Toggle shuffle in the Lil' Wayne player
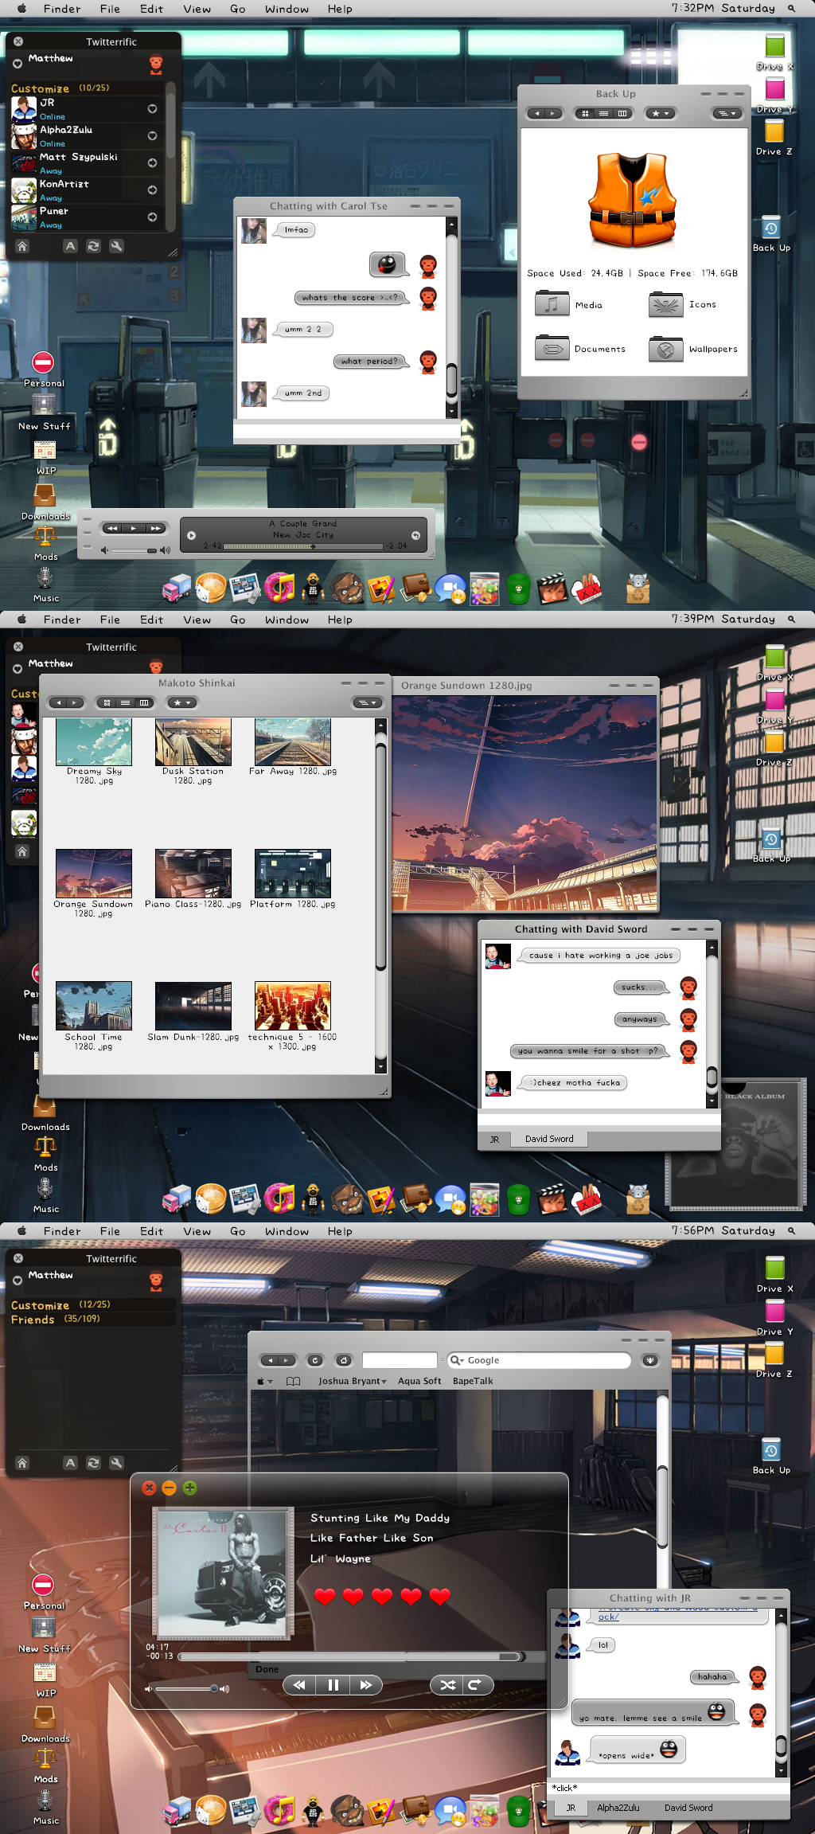 click(x=448, y=1685)
